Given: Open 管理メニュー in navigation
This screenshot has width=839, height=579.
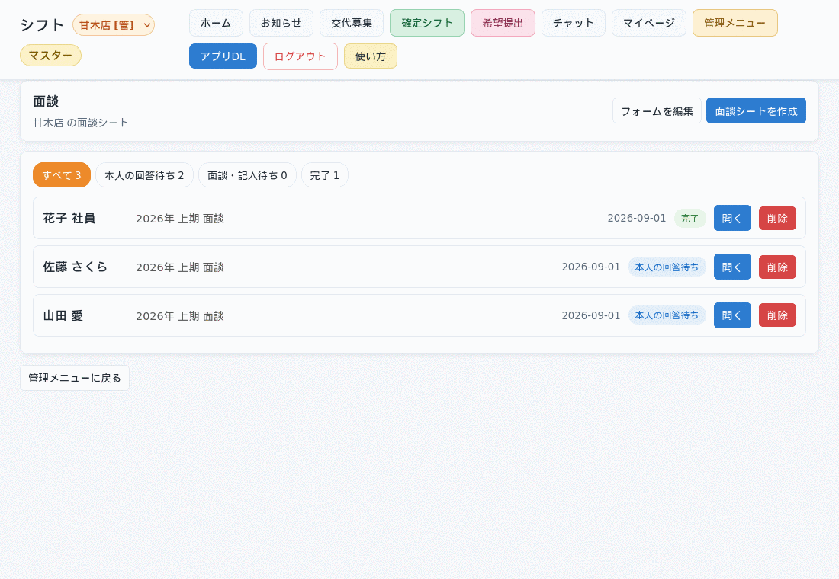Looking at the screenshot, I should pos(735,23).
